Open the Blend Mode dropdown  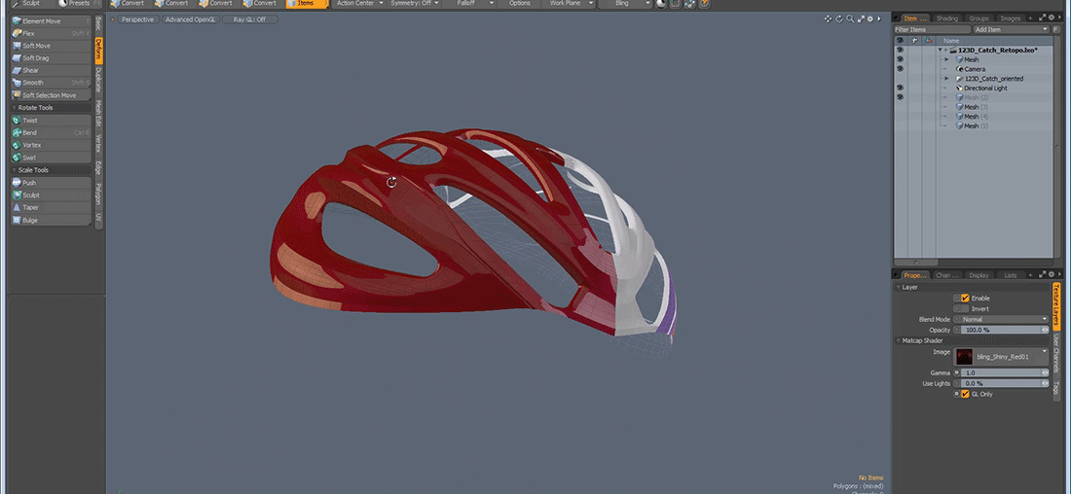pyautogui.click(x=1003, y=319)
